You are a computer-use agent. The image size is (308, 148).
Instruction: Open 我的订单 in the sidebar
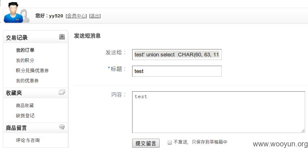pos(25,50)
